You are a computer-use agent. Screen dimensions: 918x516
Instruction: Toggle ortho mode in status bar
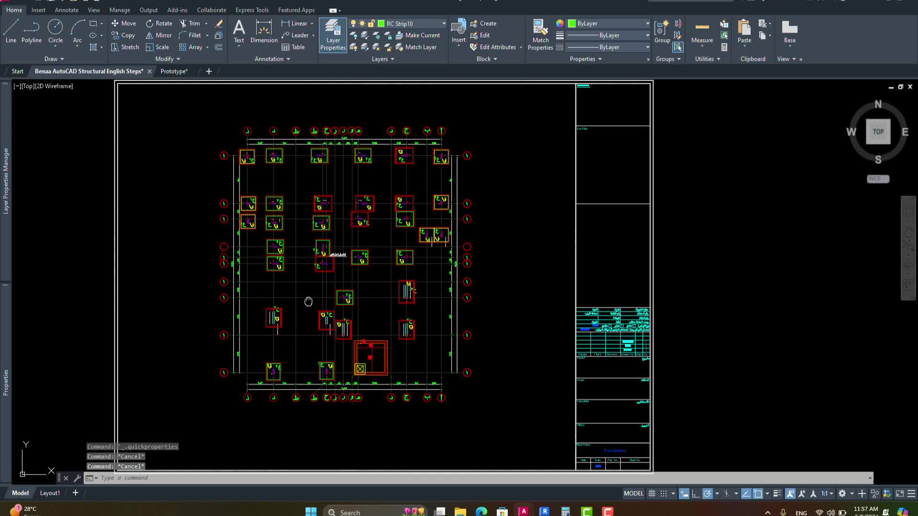tap(696, 494)
